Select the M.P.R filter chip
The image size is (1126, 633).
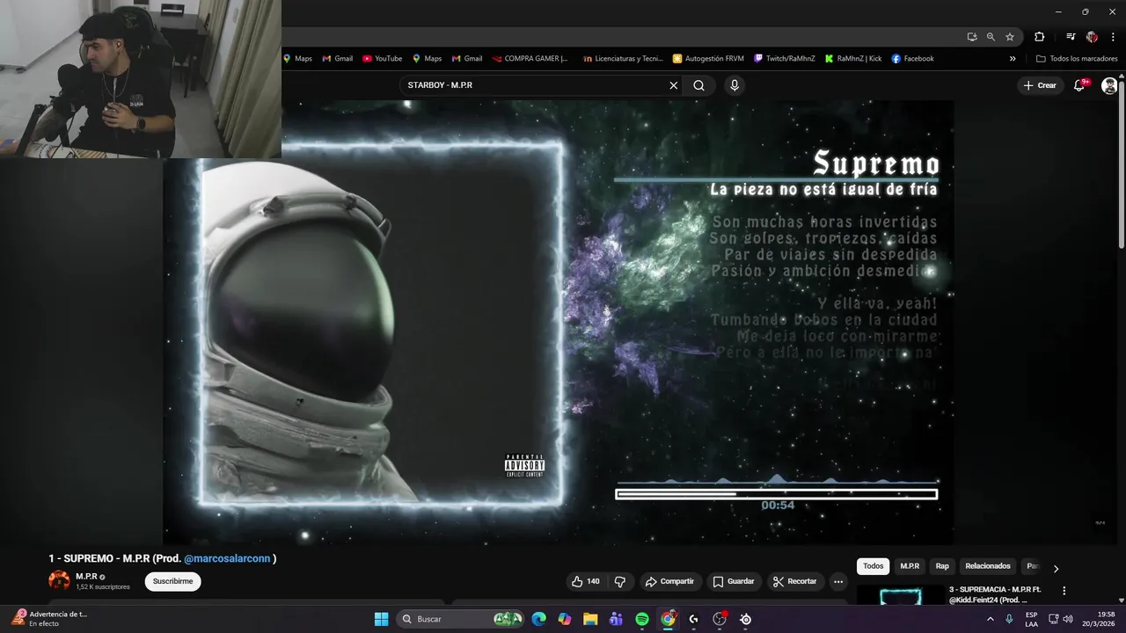[910, 566]
